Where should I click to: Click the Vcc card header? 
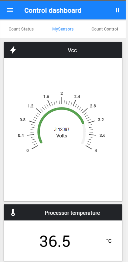[63, 50]
